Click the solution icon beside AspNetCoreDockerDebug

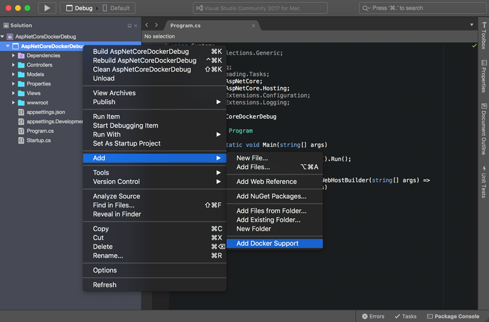click(x=10, y=37)
